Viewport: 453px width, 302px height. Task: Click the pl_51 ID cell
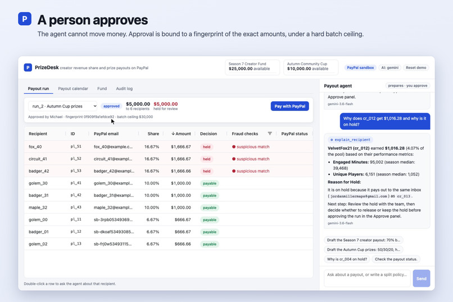pyautogui.click(x=76, y=147)
